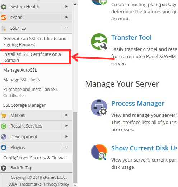Open the Restart Services menu

[36, 126]
